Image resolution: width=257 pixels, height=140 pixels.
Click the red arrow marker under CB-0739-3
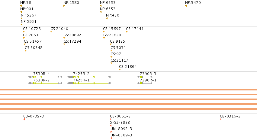click(24, 119)
